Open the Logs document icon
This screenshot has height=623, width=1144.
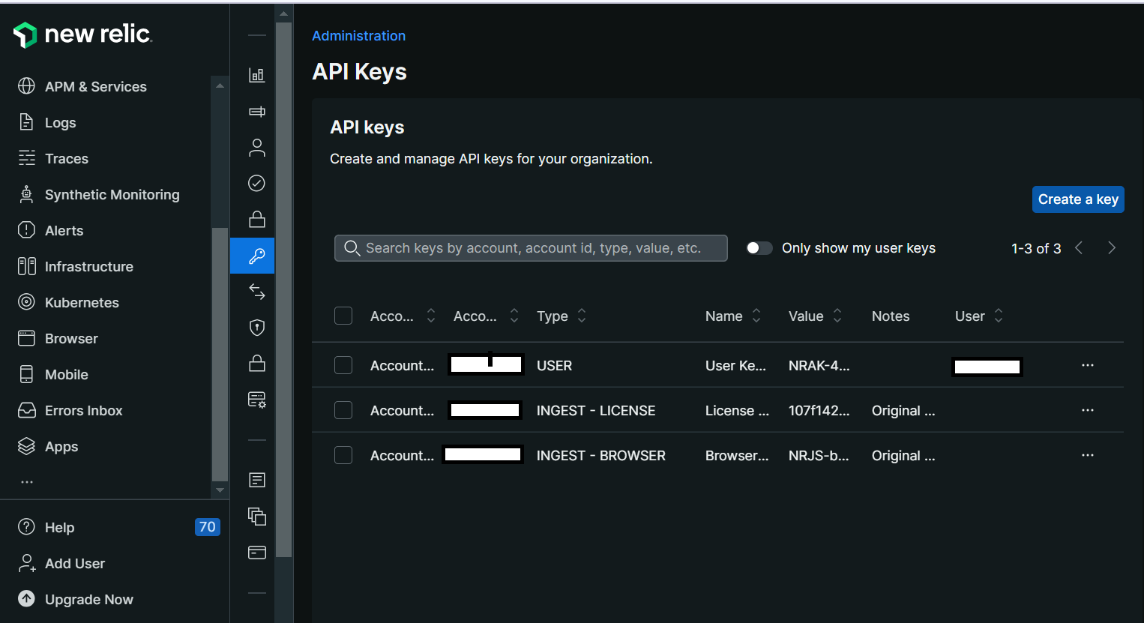tap(26, 122)
